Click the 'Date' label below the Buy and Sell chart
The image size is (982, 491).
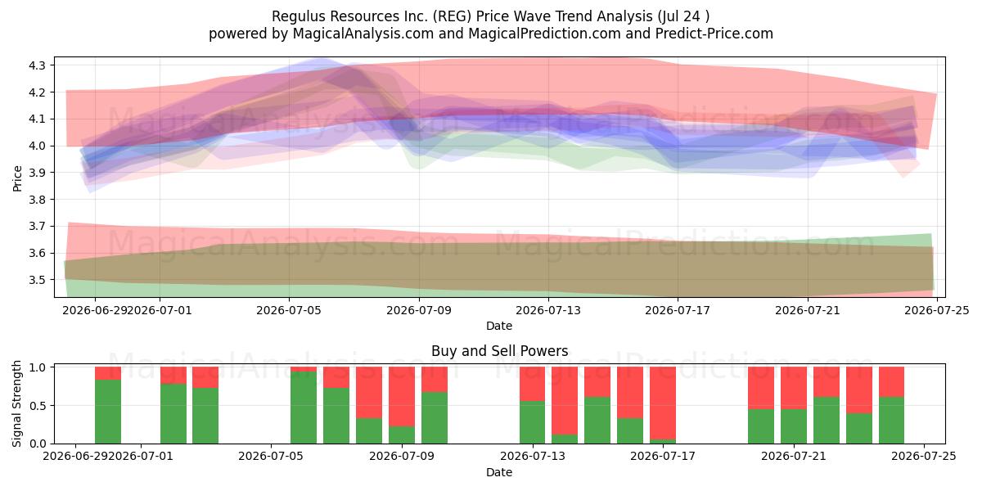coord(499,472)
